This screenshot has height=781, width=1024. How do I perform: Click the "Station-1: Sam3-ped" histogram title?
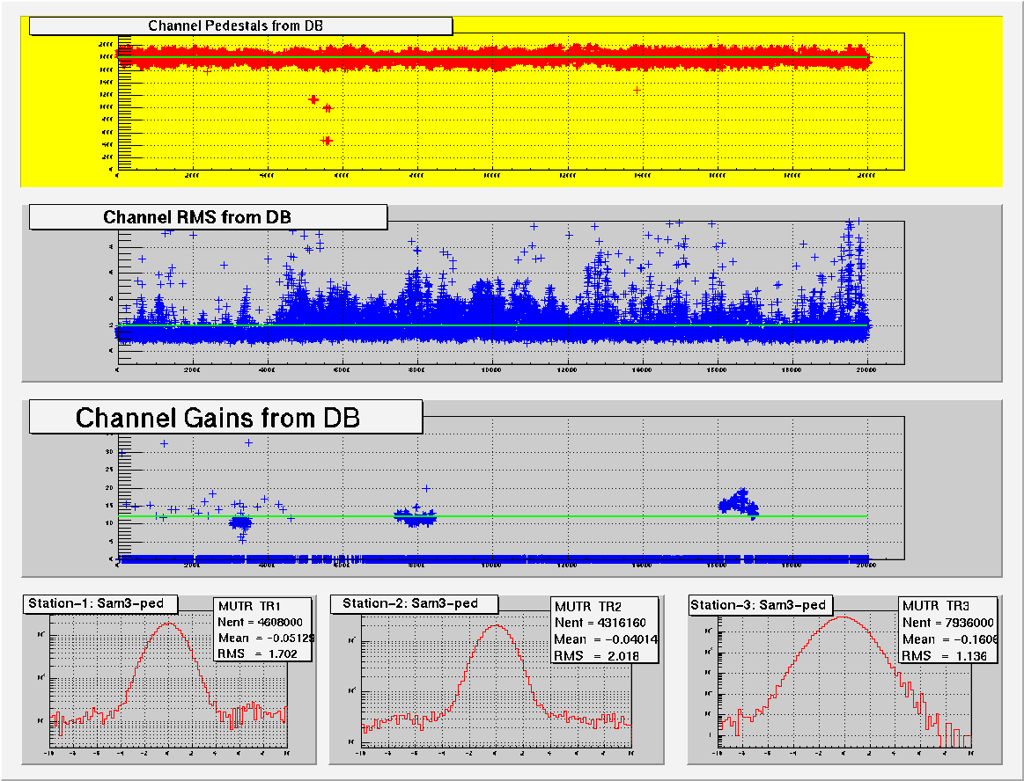tap(100, 604)
